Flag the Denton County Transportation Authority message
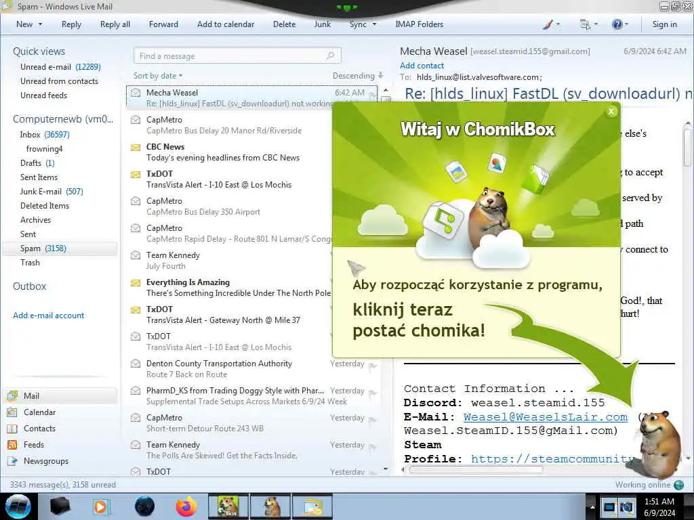694x520 pixels. pyautogui.click(x=373, y=365)
